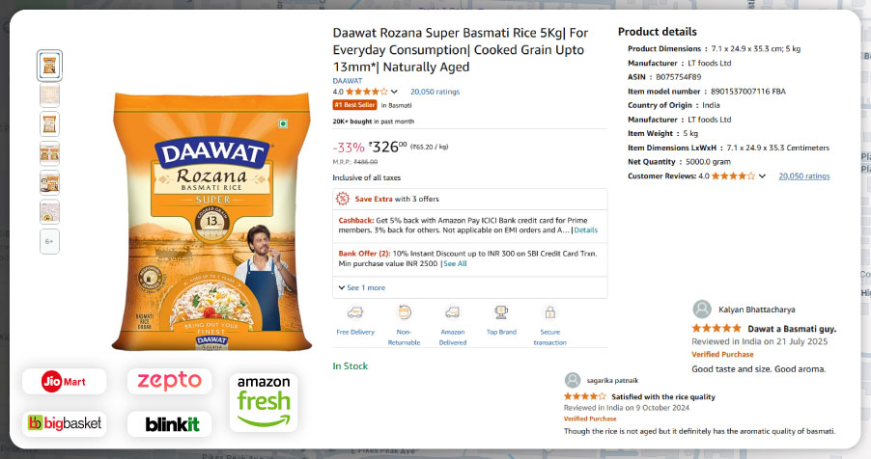Click the Non-Returnable icon
Image resolution: width=871 pixels, height=459 pixels.
[x=405, y=312]
